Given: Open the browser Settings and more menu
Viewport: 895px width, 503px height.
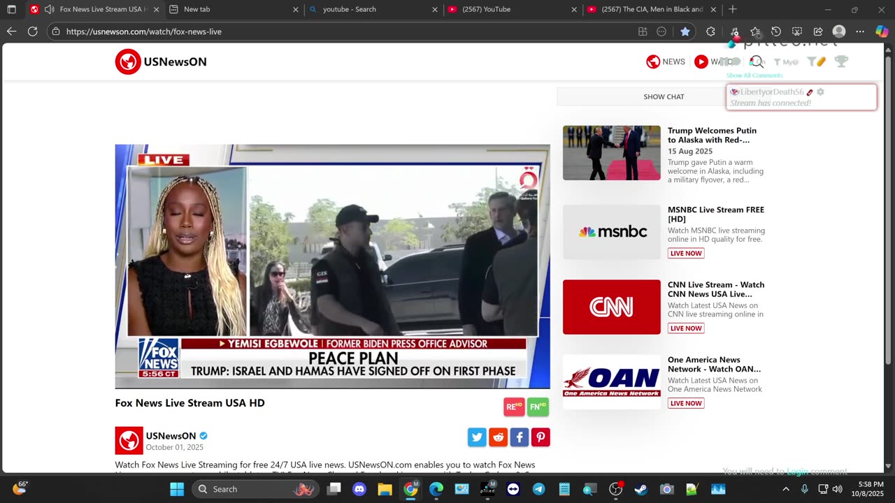Looking at the screenshot, I should click(860, 31).
